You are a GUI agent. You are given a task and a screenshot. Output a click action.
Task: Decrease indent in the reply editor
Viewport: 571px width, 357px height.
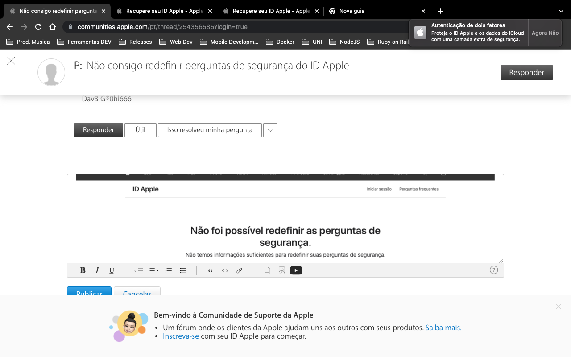139,270
